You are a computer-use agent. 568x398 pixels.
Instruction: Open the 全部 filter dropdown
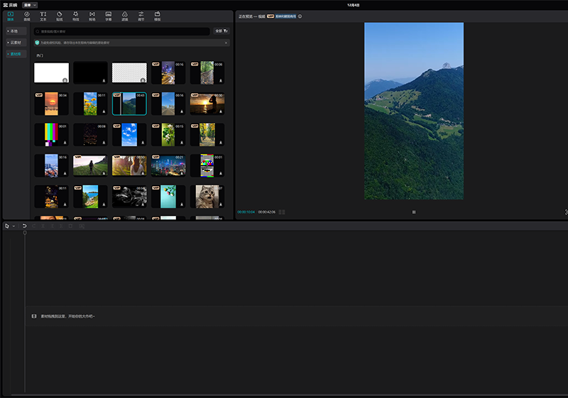222,31
